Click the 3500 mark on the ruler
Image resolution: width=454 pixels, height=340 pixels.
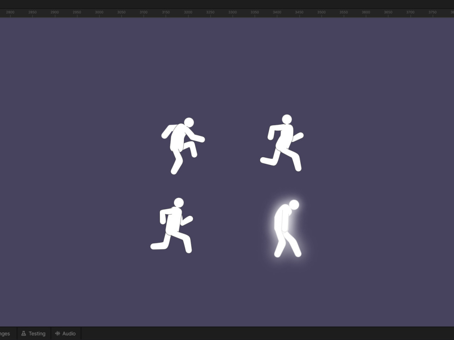(x=321, y=12)
